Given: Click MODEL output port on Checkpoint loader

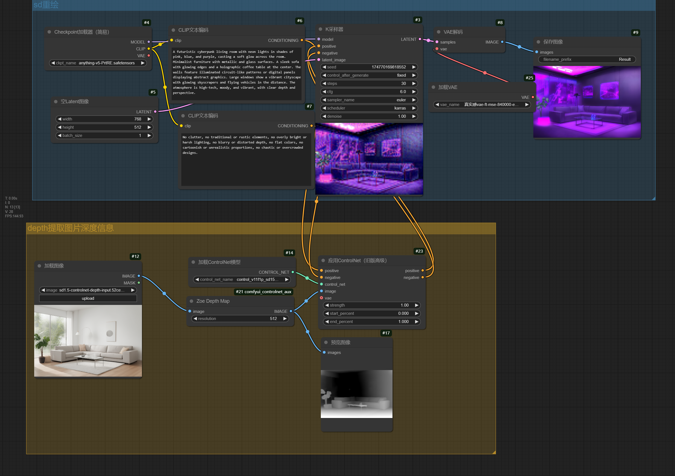Looking at the screenshot, I should pos(149,42).
